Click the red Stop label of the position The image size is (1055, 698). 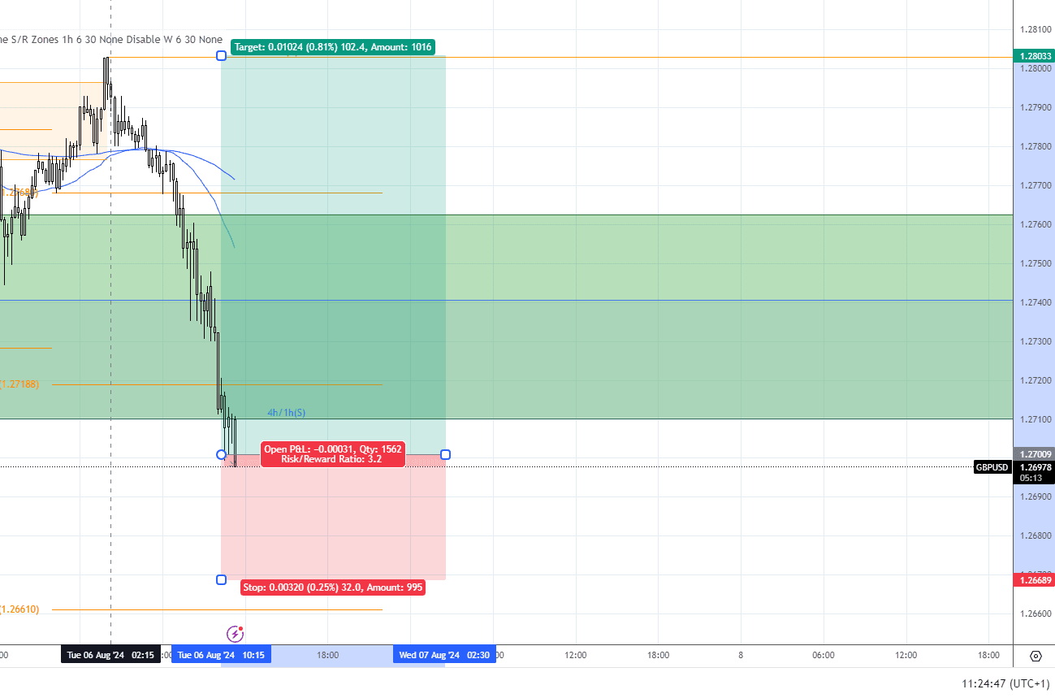pyautogui.click(x=333, y=587)
